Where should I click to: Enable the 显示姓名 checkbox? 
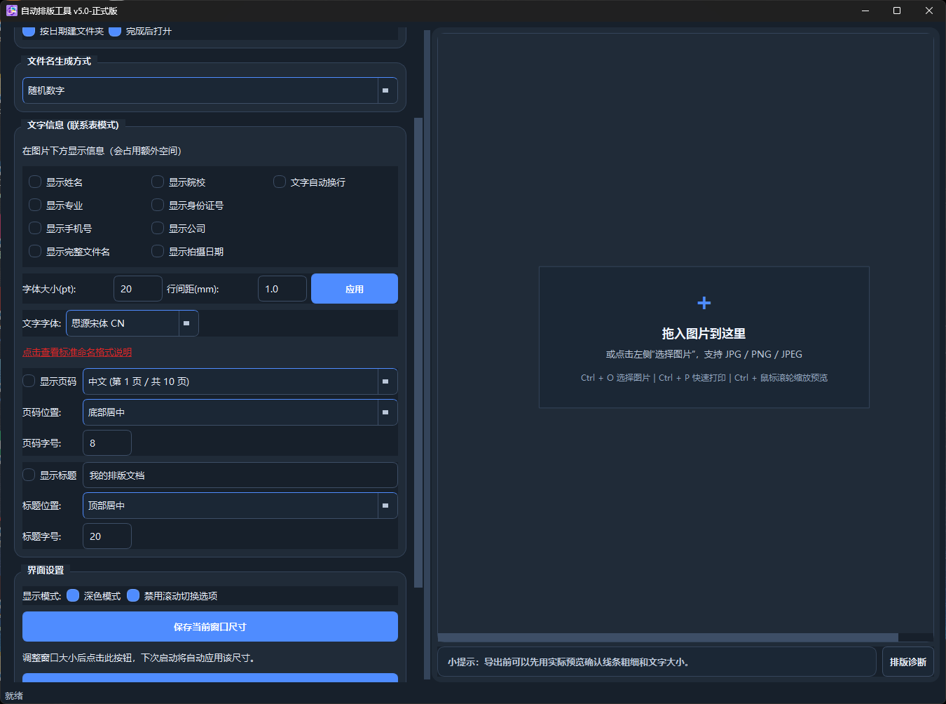[35, 182]
